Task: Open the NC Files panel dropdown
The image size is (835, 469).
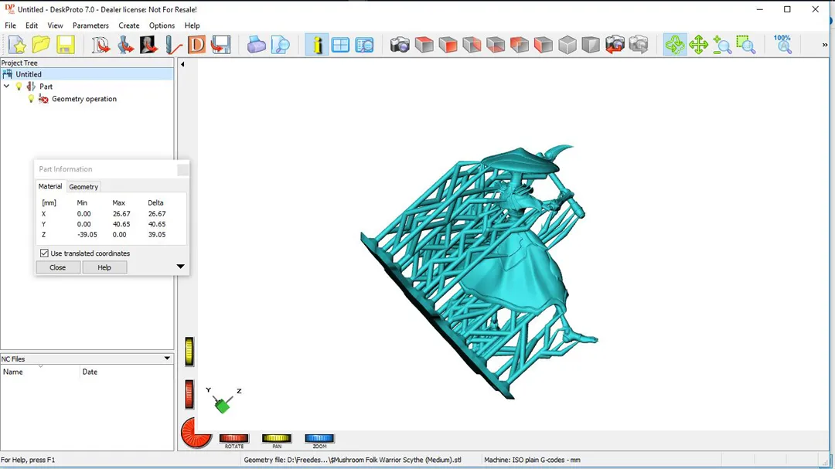Action: point(167,359)
